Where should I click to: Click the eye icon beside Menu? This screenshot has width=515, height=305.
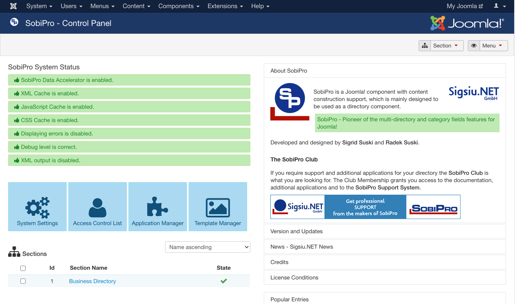474,46
